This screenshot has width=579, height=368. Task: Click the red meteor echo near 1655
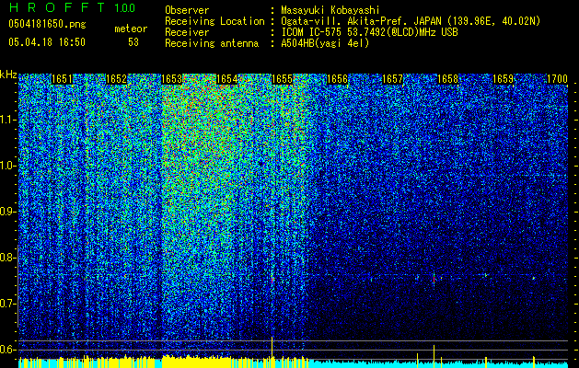click(x=272, y=281)
